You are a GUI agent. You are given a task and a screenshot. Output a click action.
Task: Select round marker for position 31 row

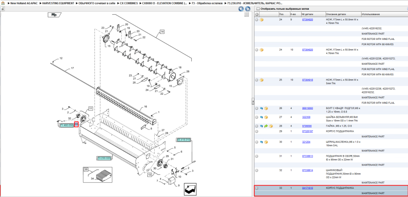point(257,156)
